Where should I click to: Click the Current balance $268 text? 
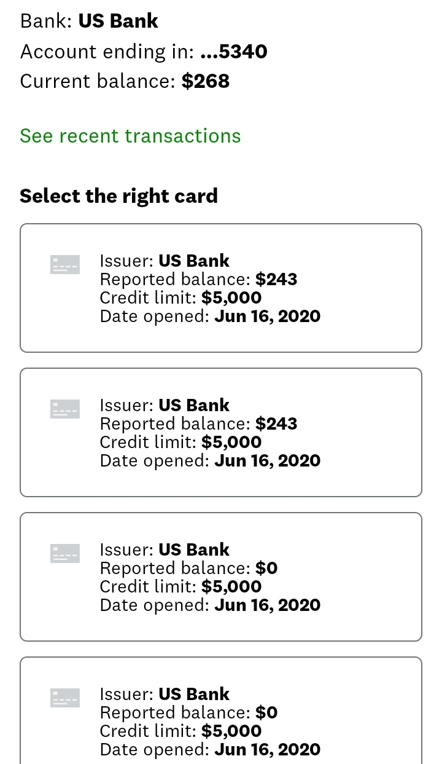tap(125, 81)
